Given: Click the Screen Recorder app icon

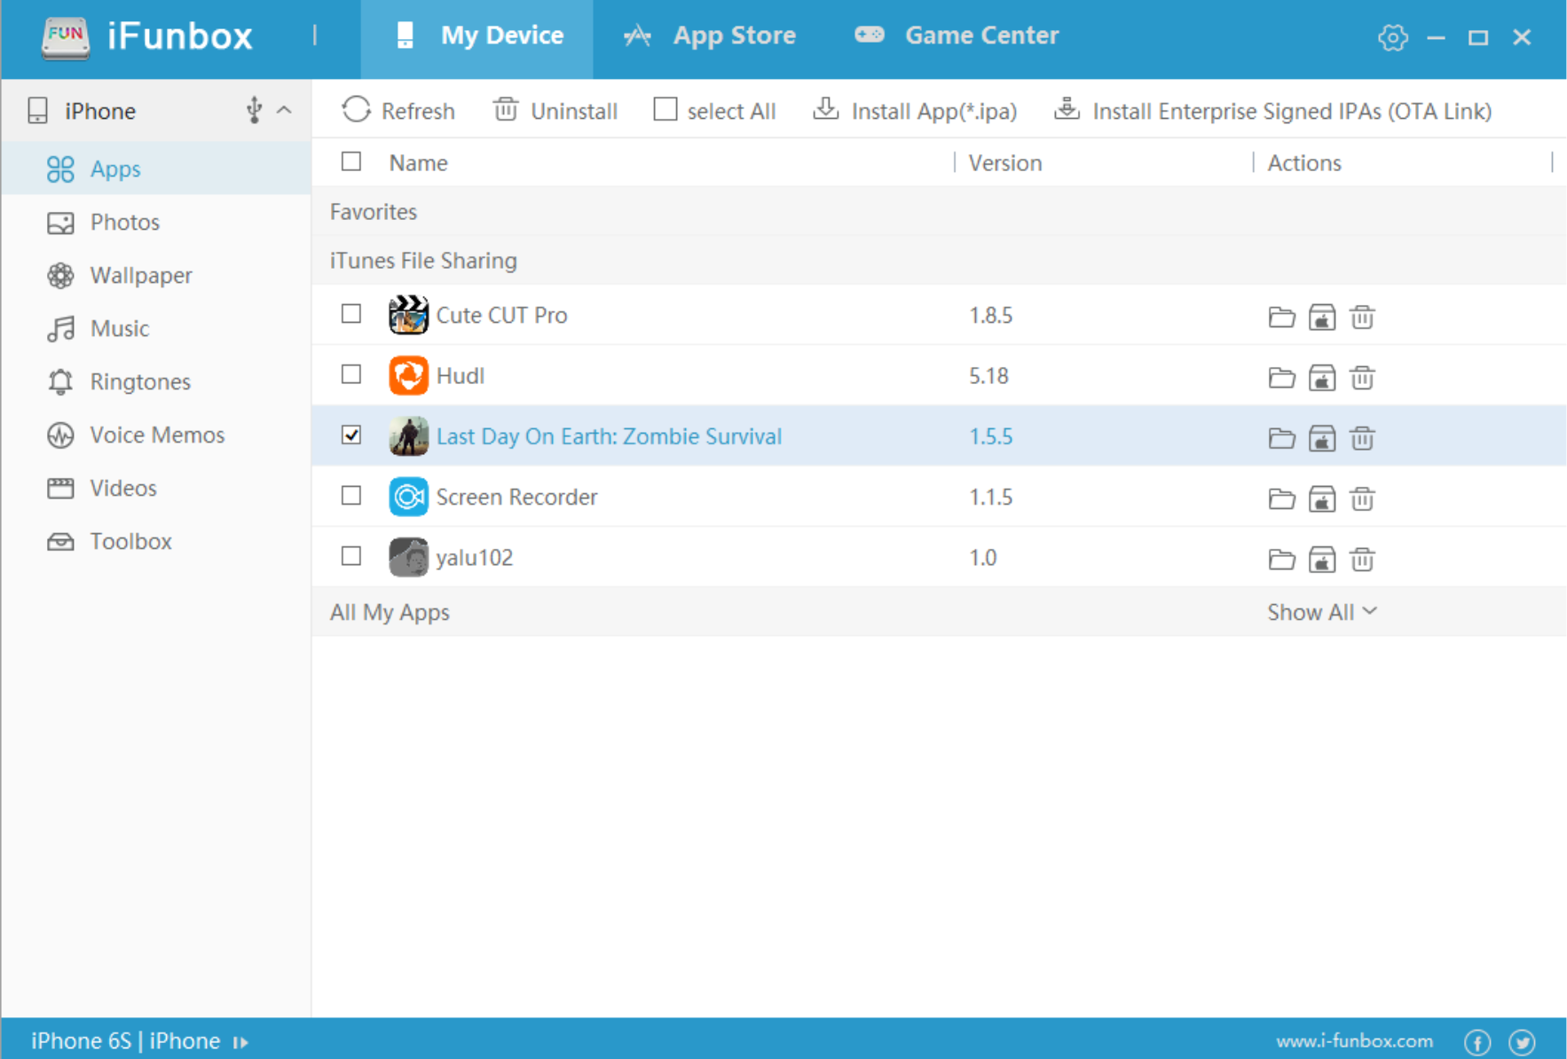Looking at the screenshot, I should coord(408,497).
